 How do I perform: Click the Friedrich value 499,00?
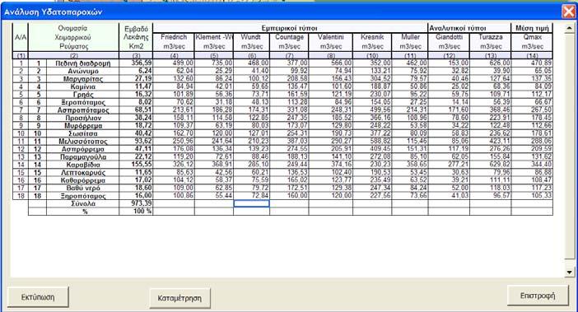point(183,63)
